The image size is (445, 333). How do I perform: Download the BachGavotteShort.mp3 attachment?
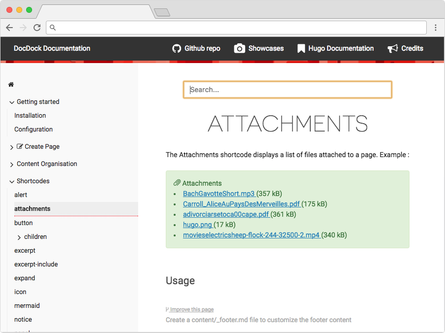tap(219, 194)
